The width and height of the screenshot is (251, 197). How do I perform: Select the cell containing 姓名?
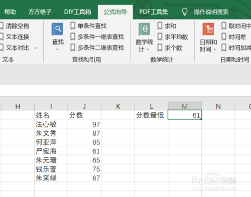51,115
